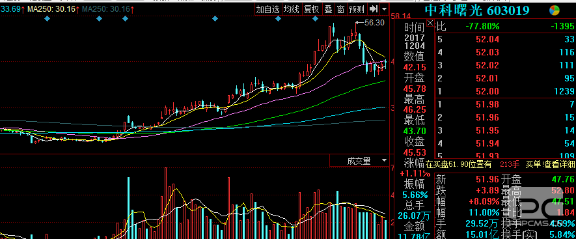This screenshot has height=239, width=576.
Task: Select buy level 1 row at 51.98
Action: click(505, 105)
